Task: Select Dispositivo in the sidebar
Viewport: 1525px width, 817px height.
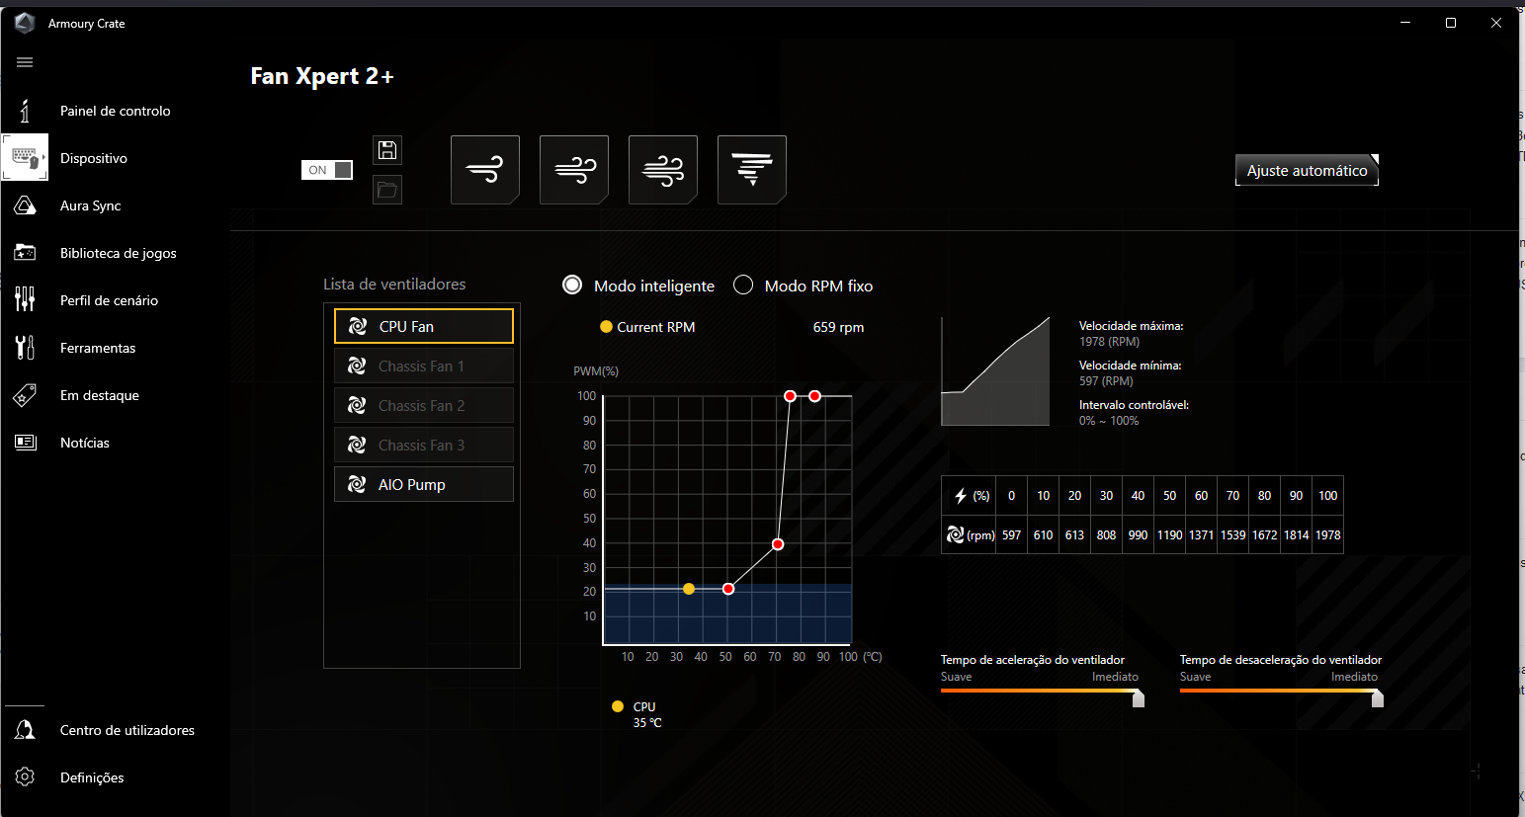Action: [x=94, y=158]
